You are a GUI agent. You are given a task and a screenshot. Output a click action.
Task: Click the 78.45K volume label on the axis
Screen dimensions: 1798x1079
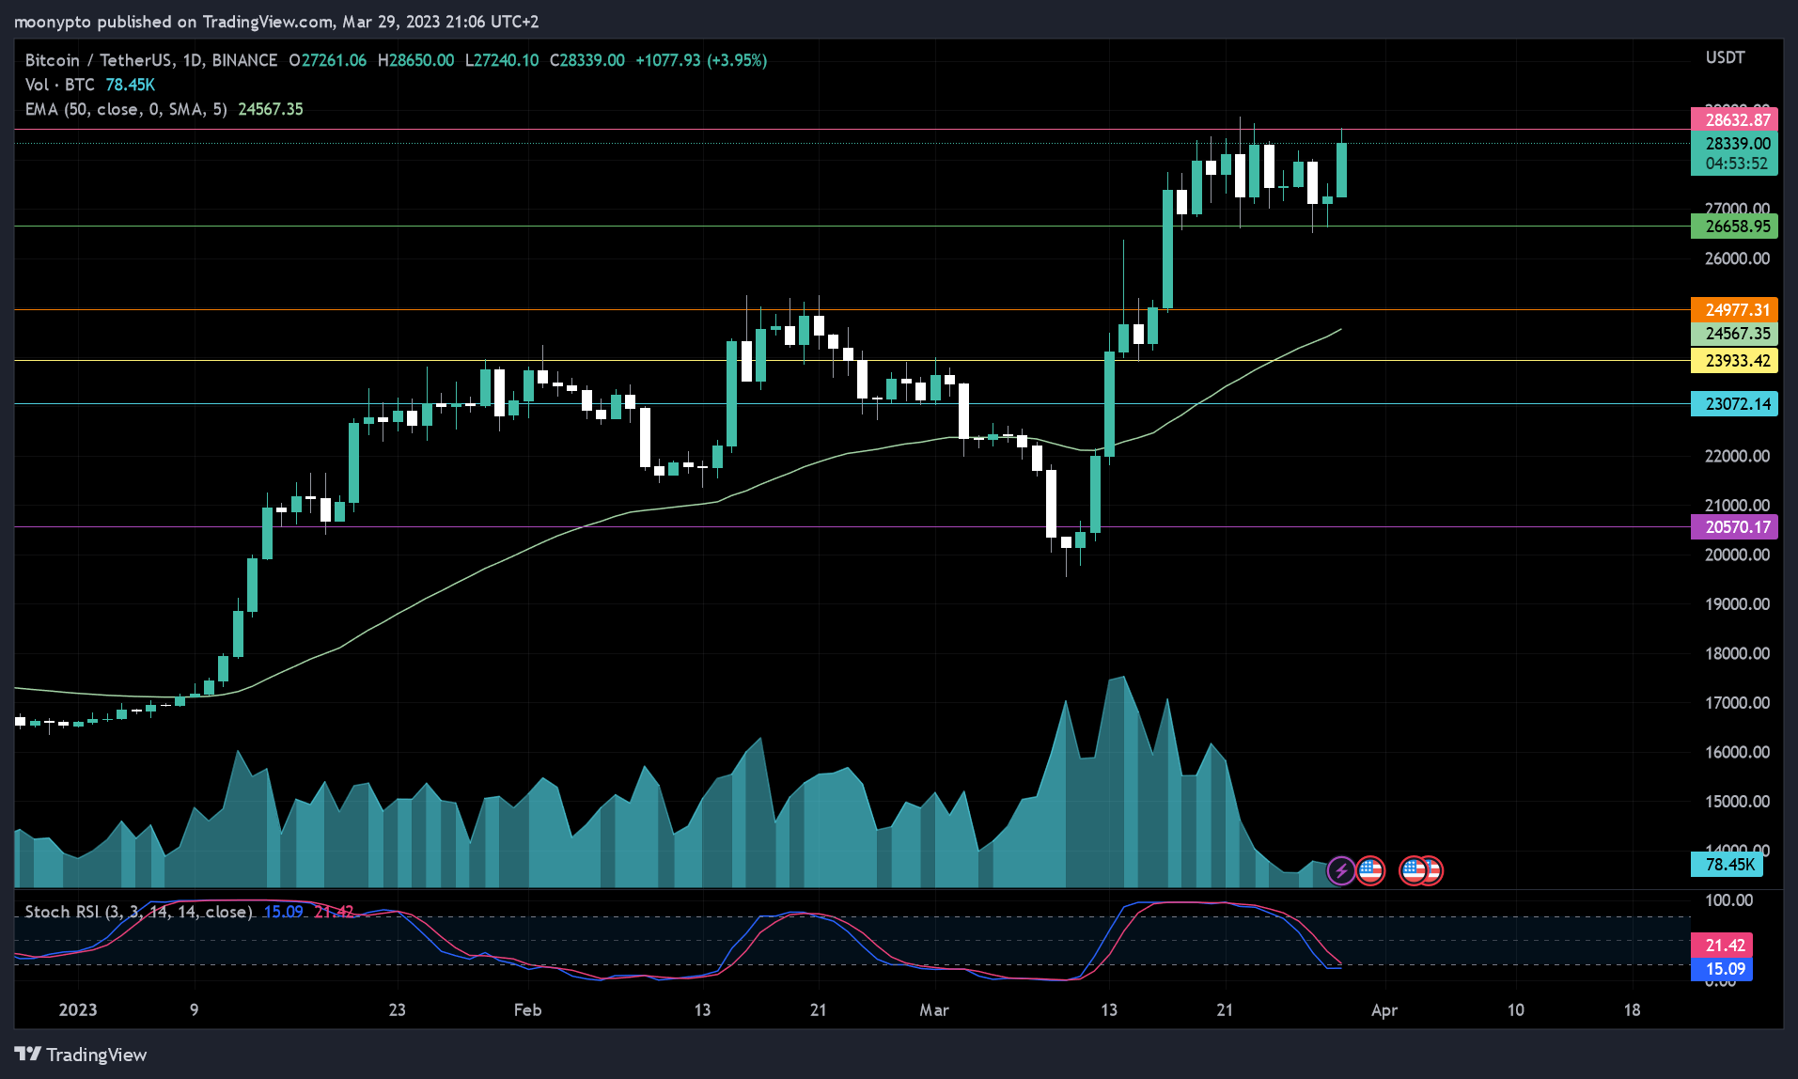[x=1727, y=864]
